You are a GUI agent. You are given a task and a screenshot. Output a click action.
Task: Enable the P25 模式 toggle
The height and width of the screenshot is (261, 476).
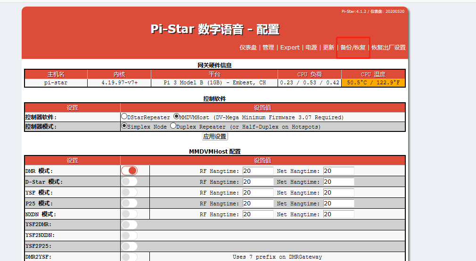pos(129,203)
